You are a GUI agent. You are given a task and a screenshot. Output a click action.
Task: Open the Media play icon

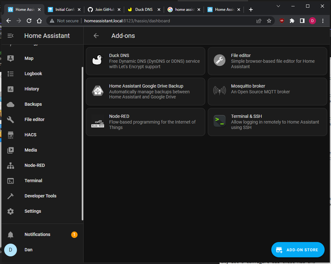11,150
